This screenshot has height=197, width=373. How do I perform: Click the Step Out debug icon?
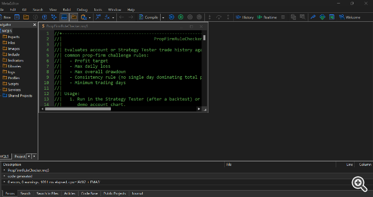pos(228,17)
